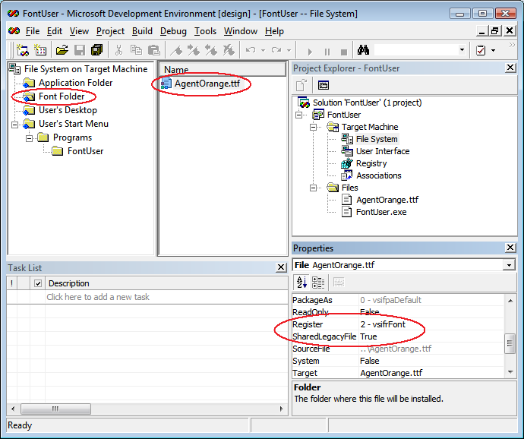Viewport: 524px width, 439px height.
Task: Click the add item toolbar icon
Action: click(x=40, y=50)
